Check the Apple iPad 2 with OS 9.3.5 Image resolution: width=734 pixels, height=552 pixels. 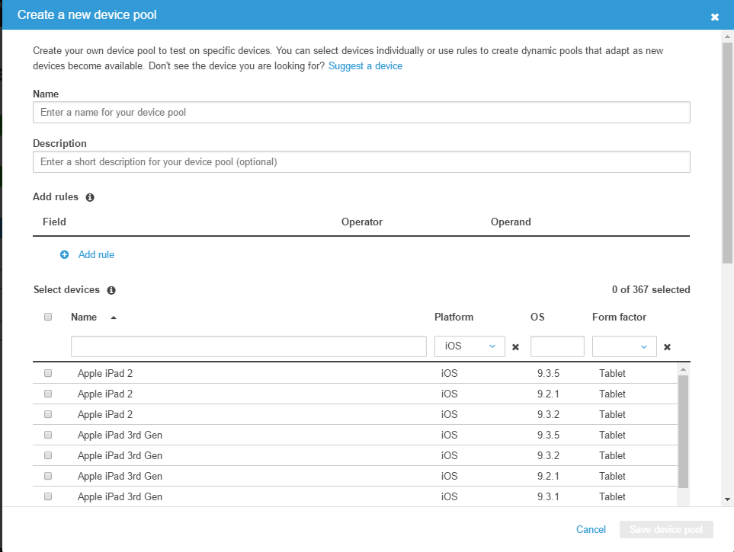48,374
